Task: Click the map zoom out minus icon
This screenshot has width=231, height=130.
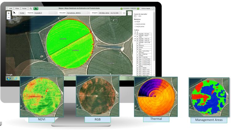Action: (x=8, y=17)
